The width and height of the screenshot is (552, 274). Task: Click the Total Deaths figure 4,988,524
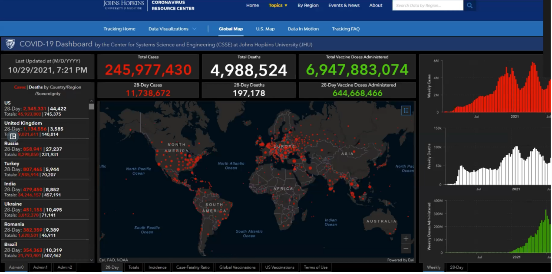[x=249, y=70]
